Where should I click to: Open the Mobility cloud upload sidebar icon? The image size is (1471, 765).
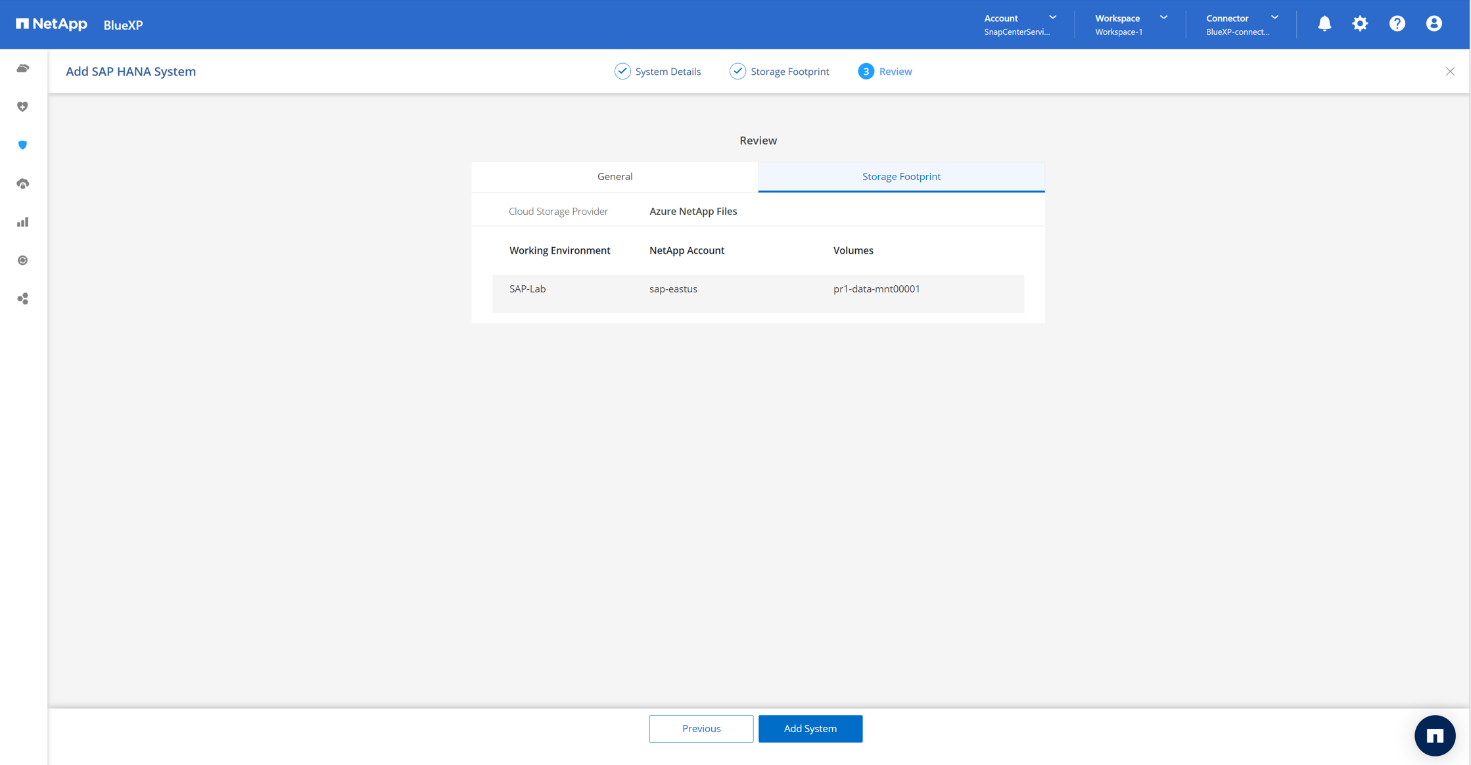coord(23,183)
